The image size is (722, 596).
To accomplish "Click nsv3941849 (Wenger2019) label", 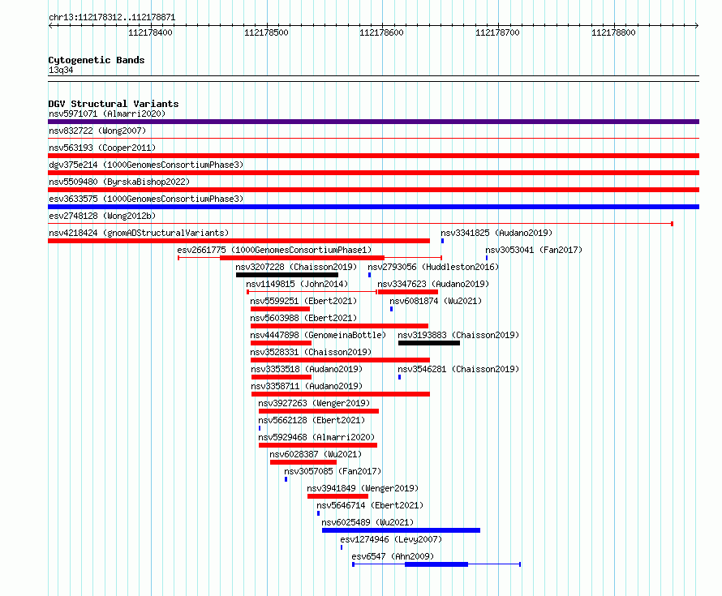I will coord(363,488).
